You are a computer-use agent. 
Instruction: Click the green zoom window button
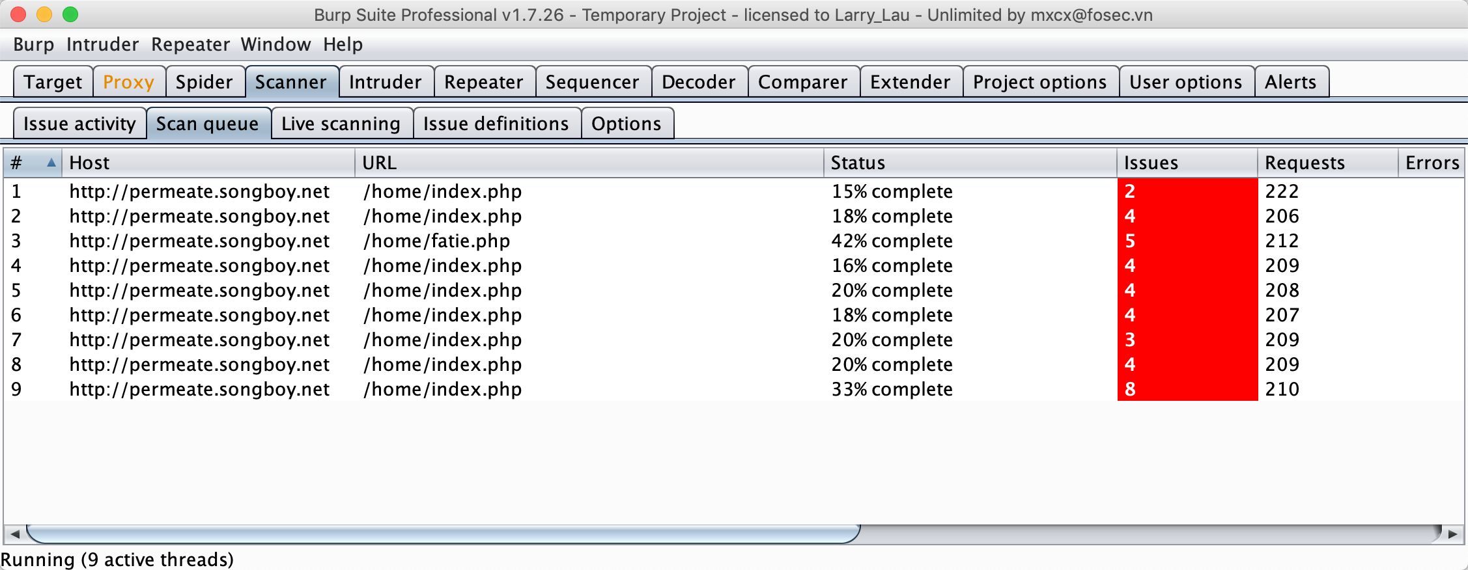(x=70, y=14)
